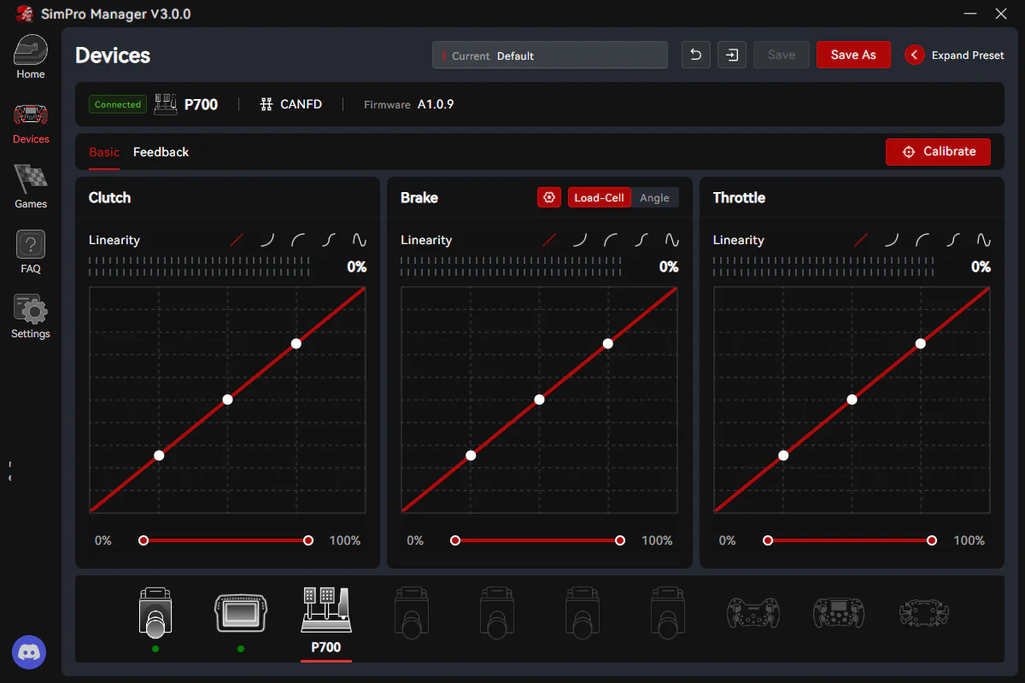Open the Games page in sidebar
This screenshot has width=1025, height=683.
(x=31, y=187)
